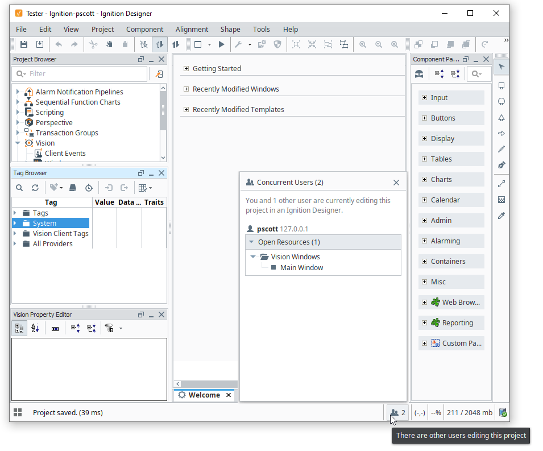543x451 pixels.
Task: Select Client Events in Project Browser
Action: point(65,153)
